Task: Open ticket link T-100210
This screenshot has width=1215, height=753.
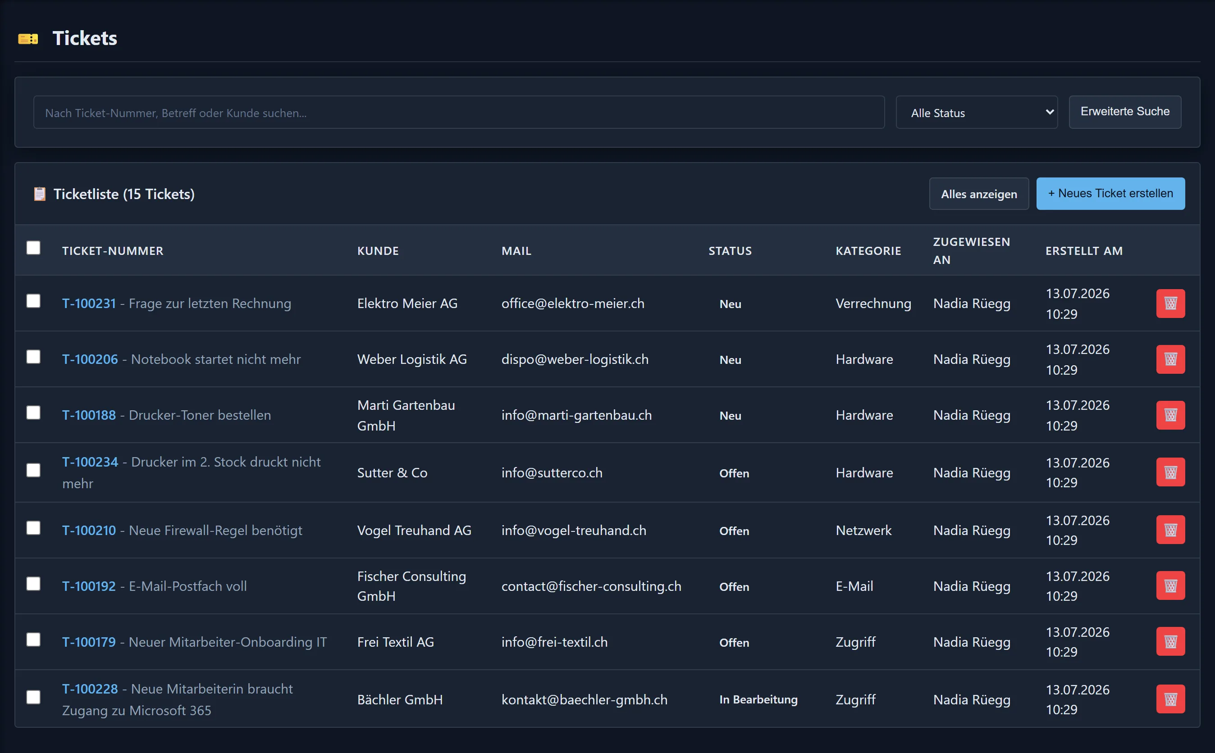Action: tap(89, 531)
